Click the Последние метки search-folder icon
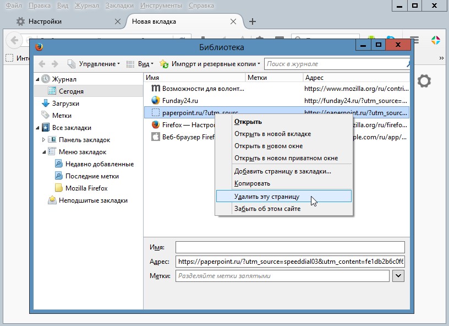 click(x=59, y=176)
